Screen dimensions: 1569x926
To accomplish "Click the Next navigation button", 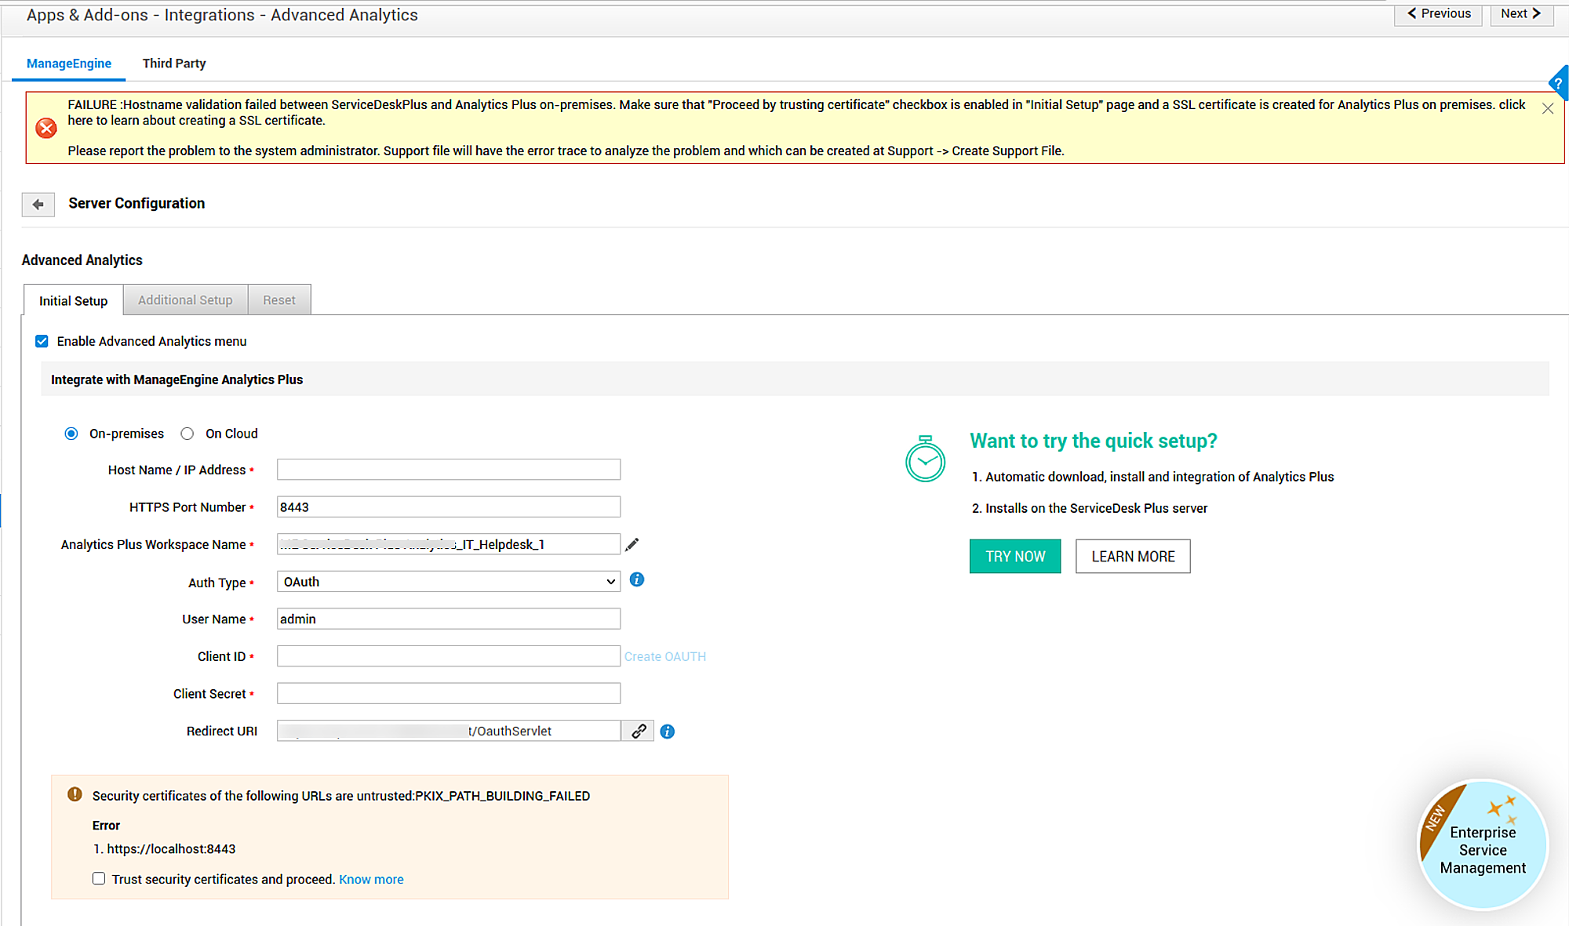I will pyautogui.click(x=1522, y=14).
